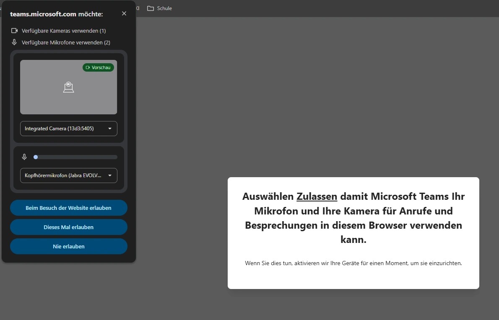Open the Kopfhörermikrofon Jabra dropdown

pyautogui.click(x=69, y=175)
